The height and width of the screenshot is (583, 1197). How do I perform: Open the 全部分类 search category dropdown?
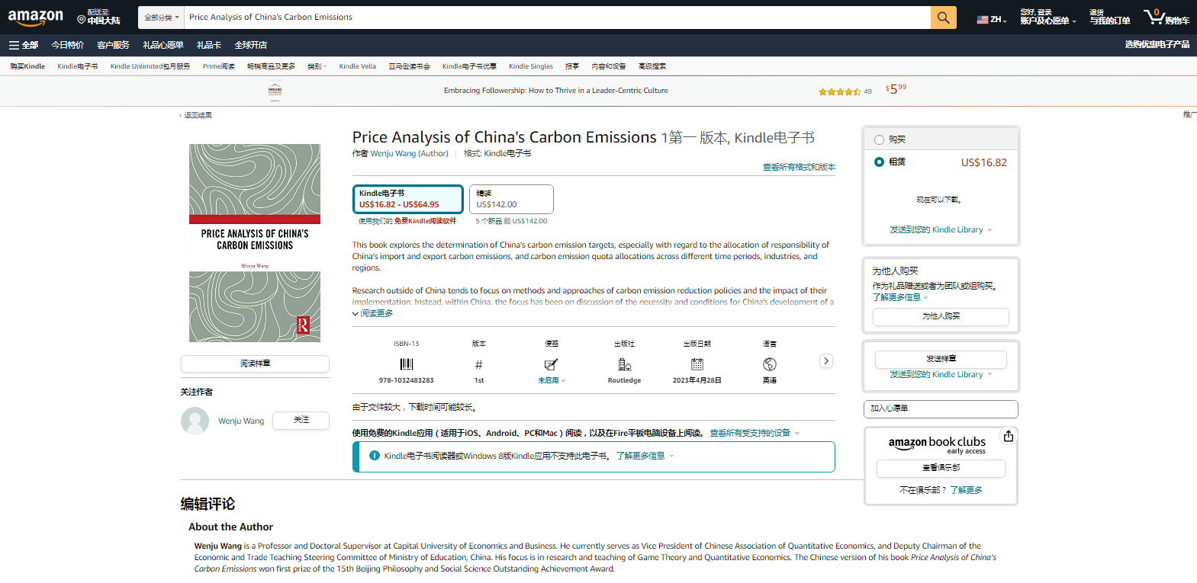[x=161, y=18]
